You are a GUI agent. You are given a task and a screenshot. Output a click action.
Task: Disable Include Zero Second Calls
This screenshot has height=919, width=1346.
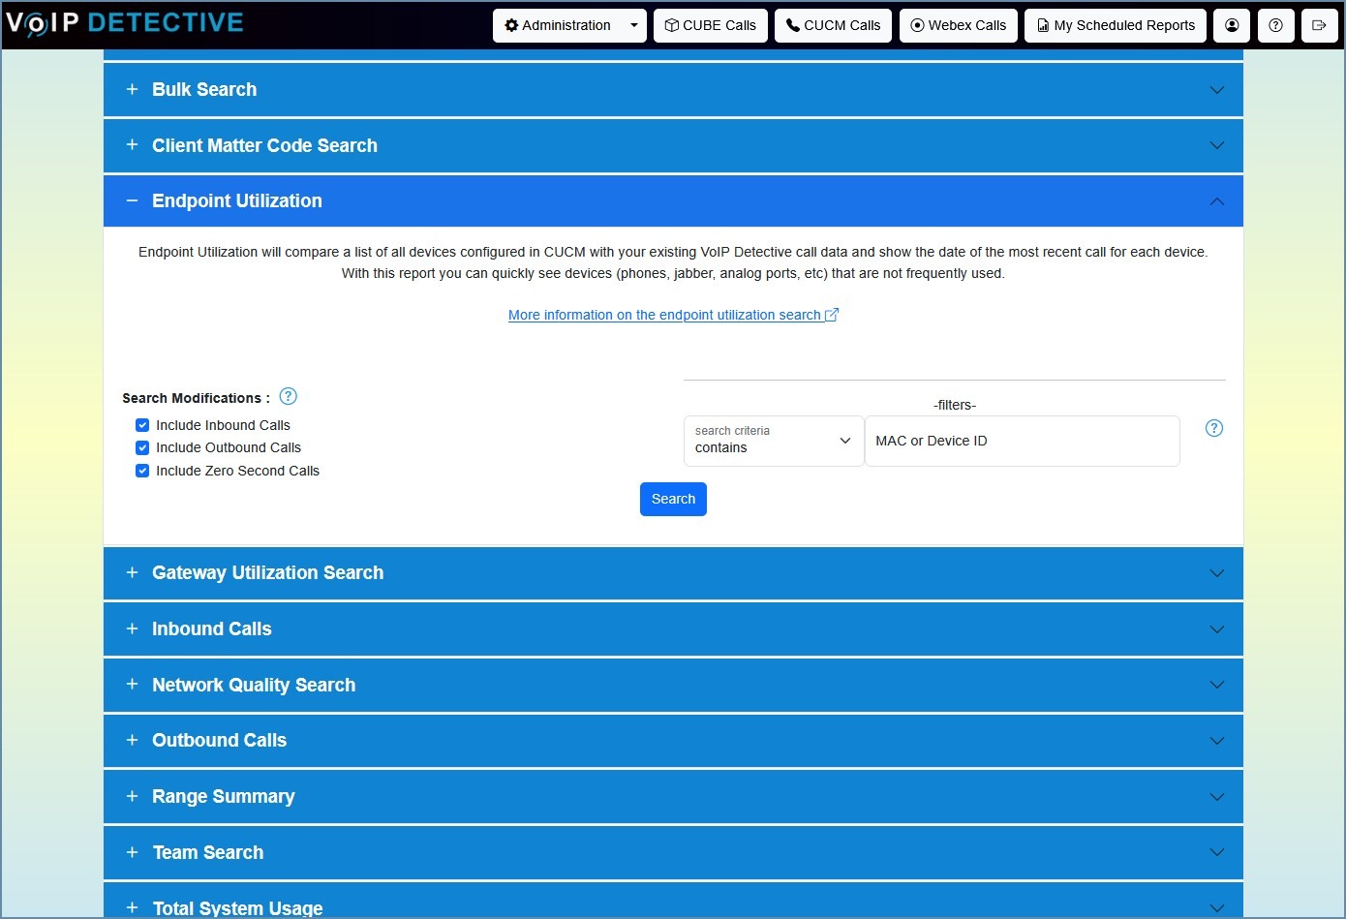(142, 471)
